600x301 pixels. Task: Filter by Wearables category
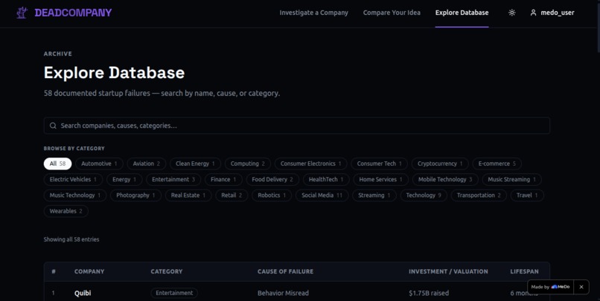(66, 211)
